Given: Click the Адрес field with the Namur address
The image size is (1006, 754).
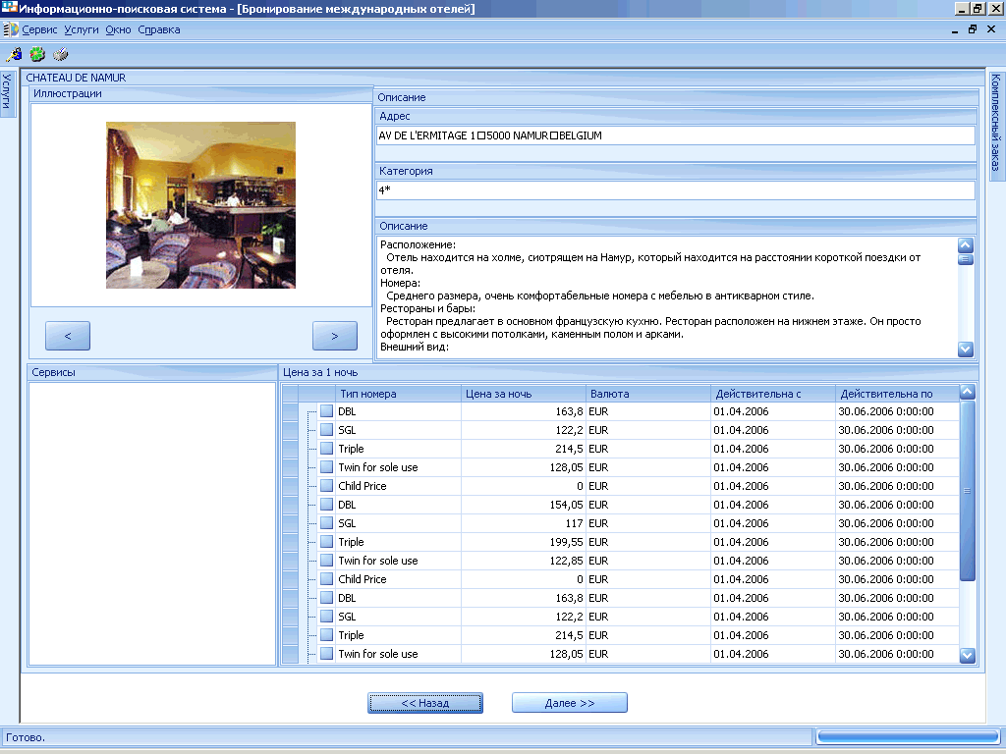Looking at the screenshot, I should coord(676,135).
